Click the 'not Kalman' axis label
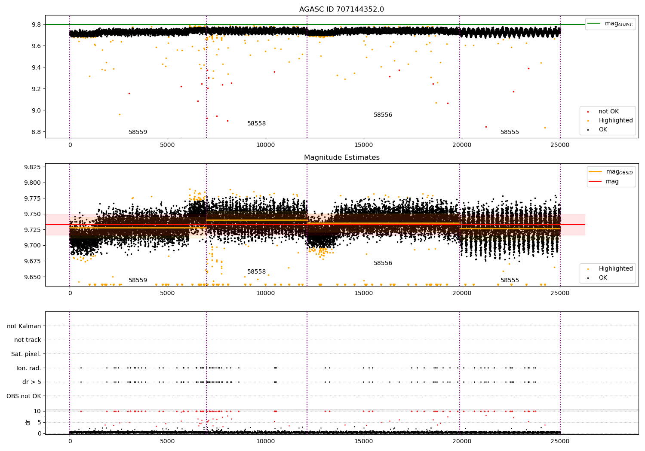The height and width of the screenshot is (451, 645). click(24, 326)
